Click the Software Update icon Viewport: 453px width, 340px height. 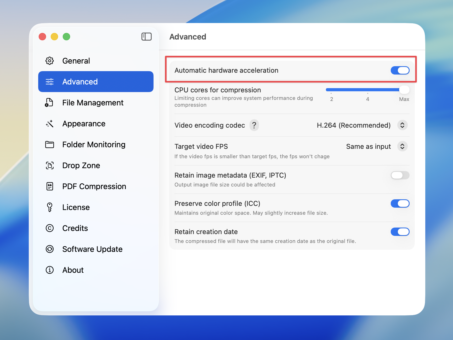pos(50,249)
